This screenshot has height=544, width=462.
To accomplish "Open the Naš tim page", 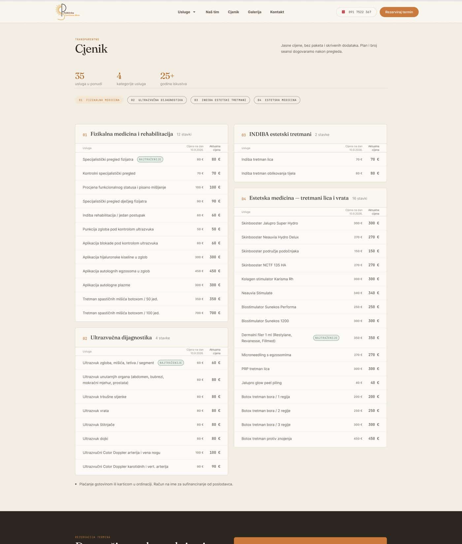I will (212, 12).
